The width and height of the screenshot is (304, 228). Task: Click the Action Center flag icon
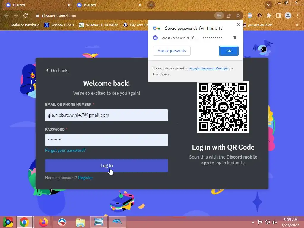(x=260, y=222)
